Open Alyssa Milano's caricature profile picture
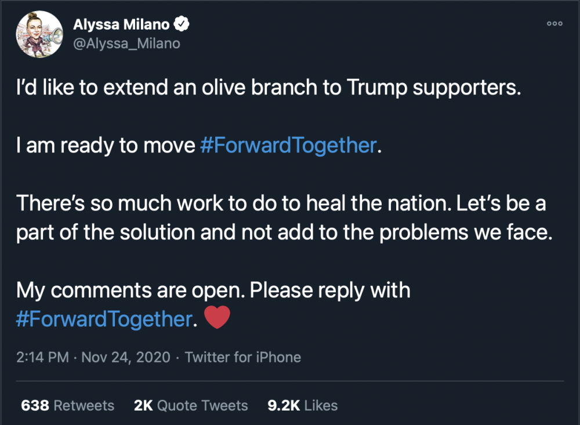This screenshot has width=580, height=425. (x=39, y=34)
